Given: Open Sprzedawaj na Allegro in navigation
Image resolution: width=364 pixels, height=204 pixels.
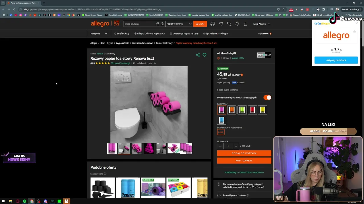Looking at the screenshot, I should pos(216,33).
